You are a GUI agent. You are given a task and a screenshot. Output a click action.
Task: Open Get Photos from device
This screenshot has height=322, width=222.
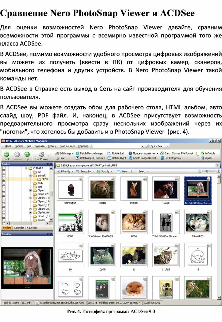coord(42,154)
